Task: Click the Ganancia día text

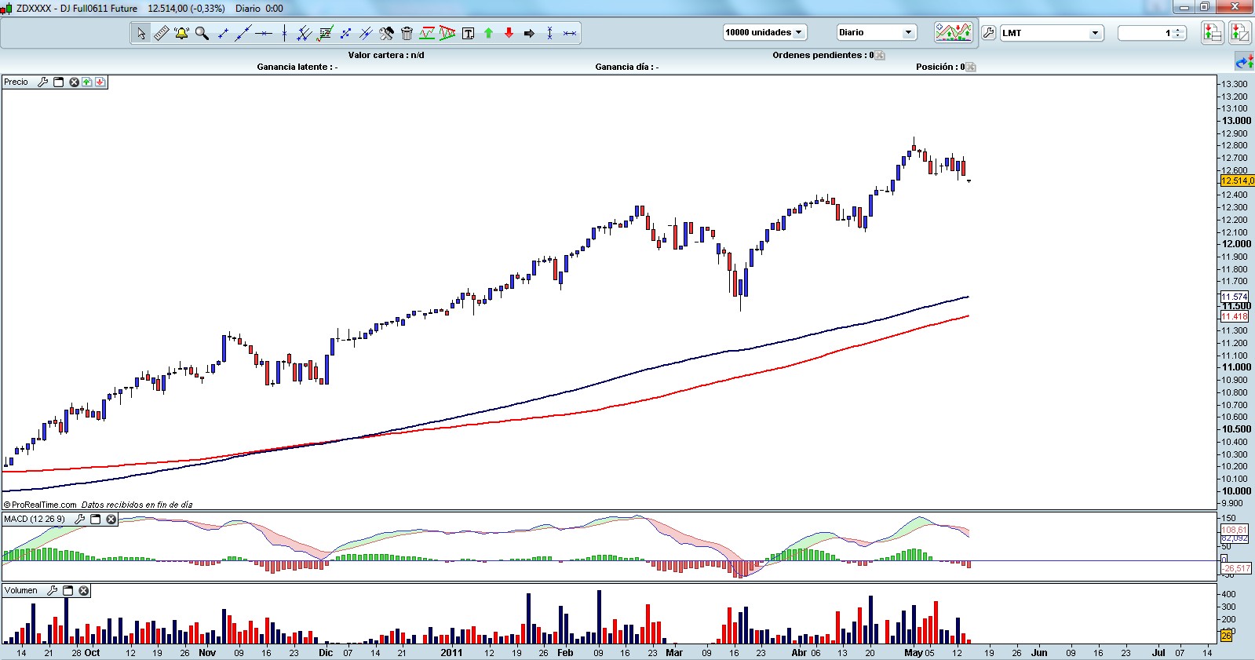Action: pyautogui.click(x=627, y=67)
